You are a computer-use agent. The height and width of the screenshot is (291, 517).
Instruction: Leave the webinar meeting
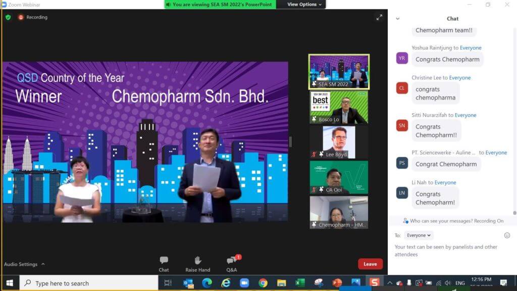[x=370, y=264]
